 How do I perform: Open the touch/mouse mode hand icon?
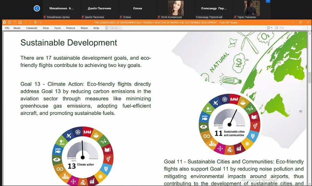point(36,22)
